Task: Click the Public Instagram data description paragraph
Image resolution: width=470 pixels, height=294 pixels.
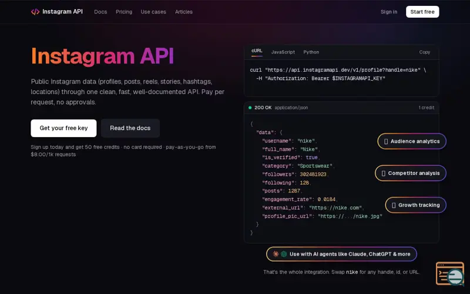Action: pos(127,92)
